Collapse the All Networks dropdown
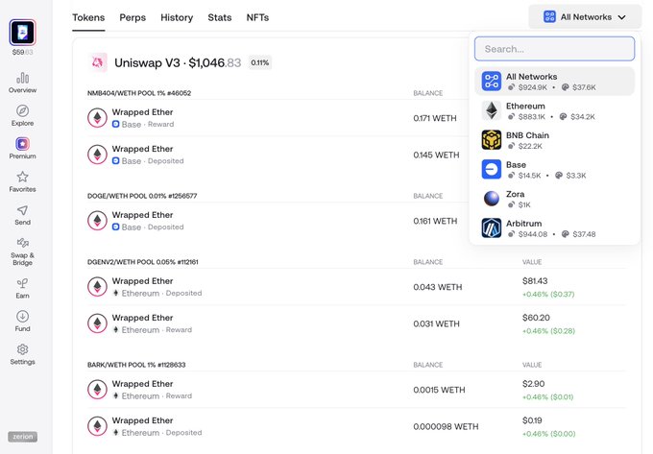Image resolution: width=653 pixels, height=454 pixels. point(585,17)
